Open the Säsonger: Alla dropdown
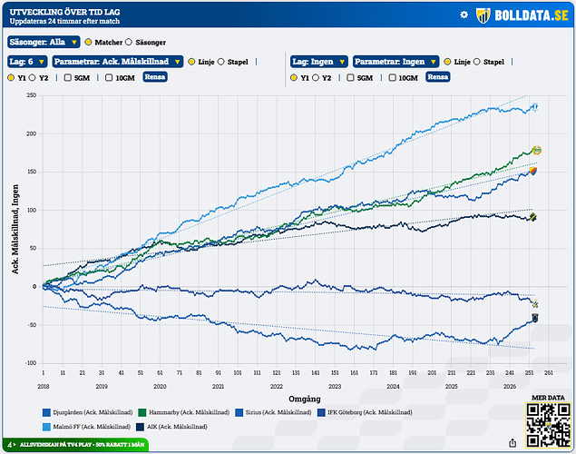This screenshot has height=454, width=576. pos(44,42)
